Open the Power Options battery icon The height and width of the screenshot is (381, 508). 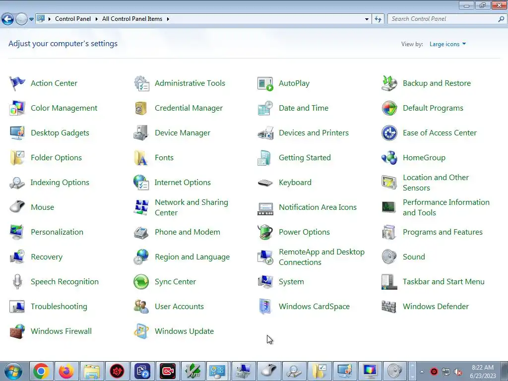[265, 232]
